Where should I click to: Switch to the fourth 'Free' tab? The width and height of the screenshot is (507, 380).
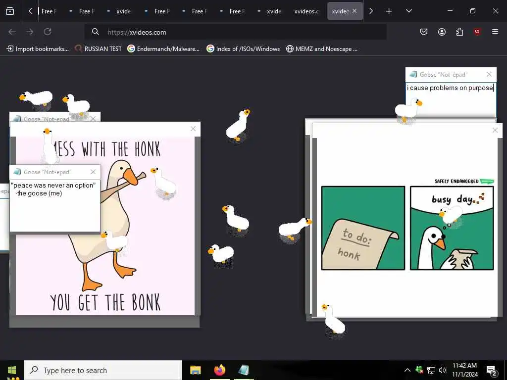(x=196, y=11)
